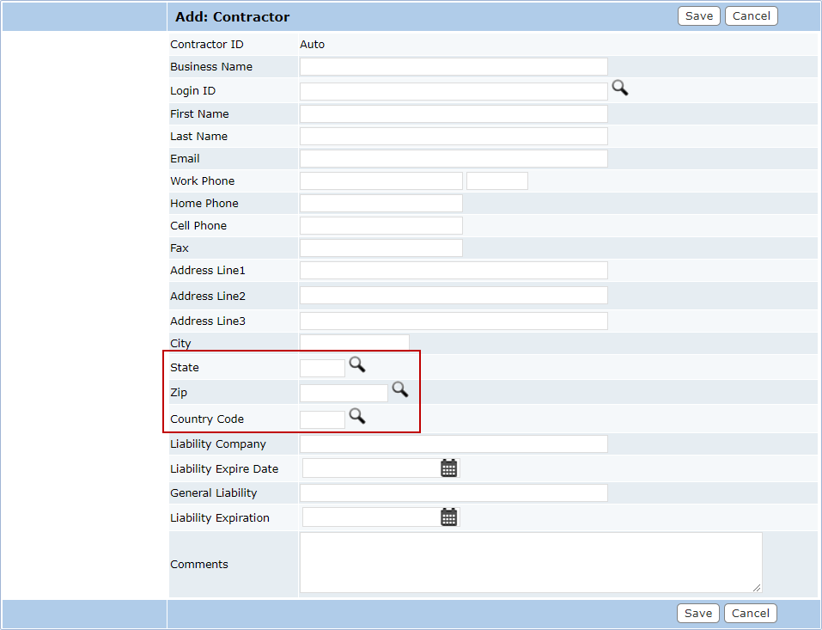822x630 pixels.
Task: Open the Liability Expire Date calendar
Action: [x=448, y=468]
